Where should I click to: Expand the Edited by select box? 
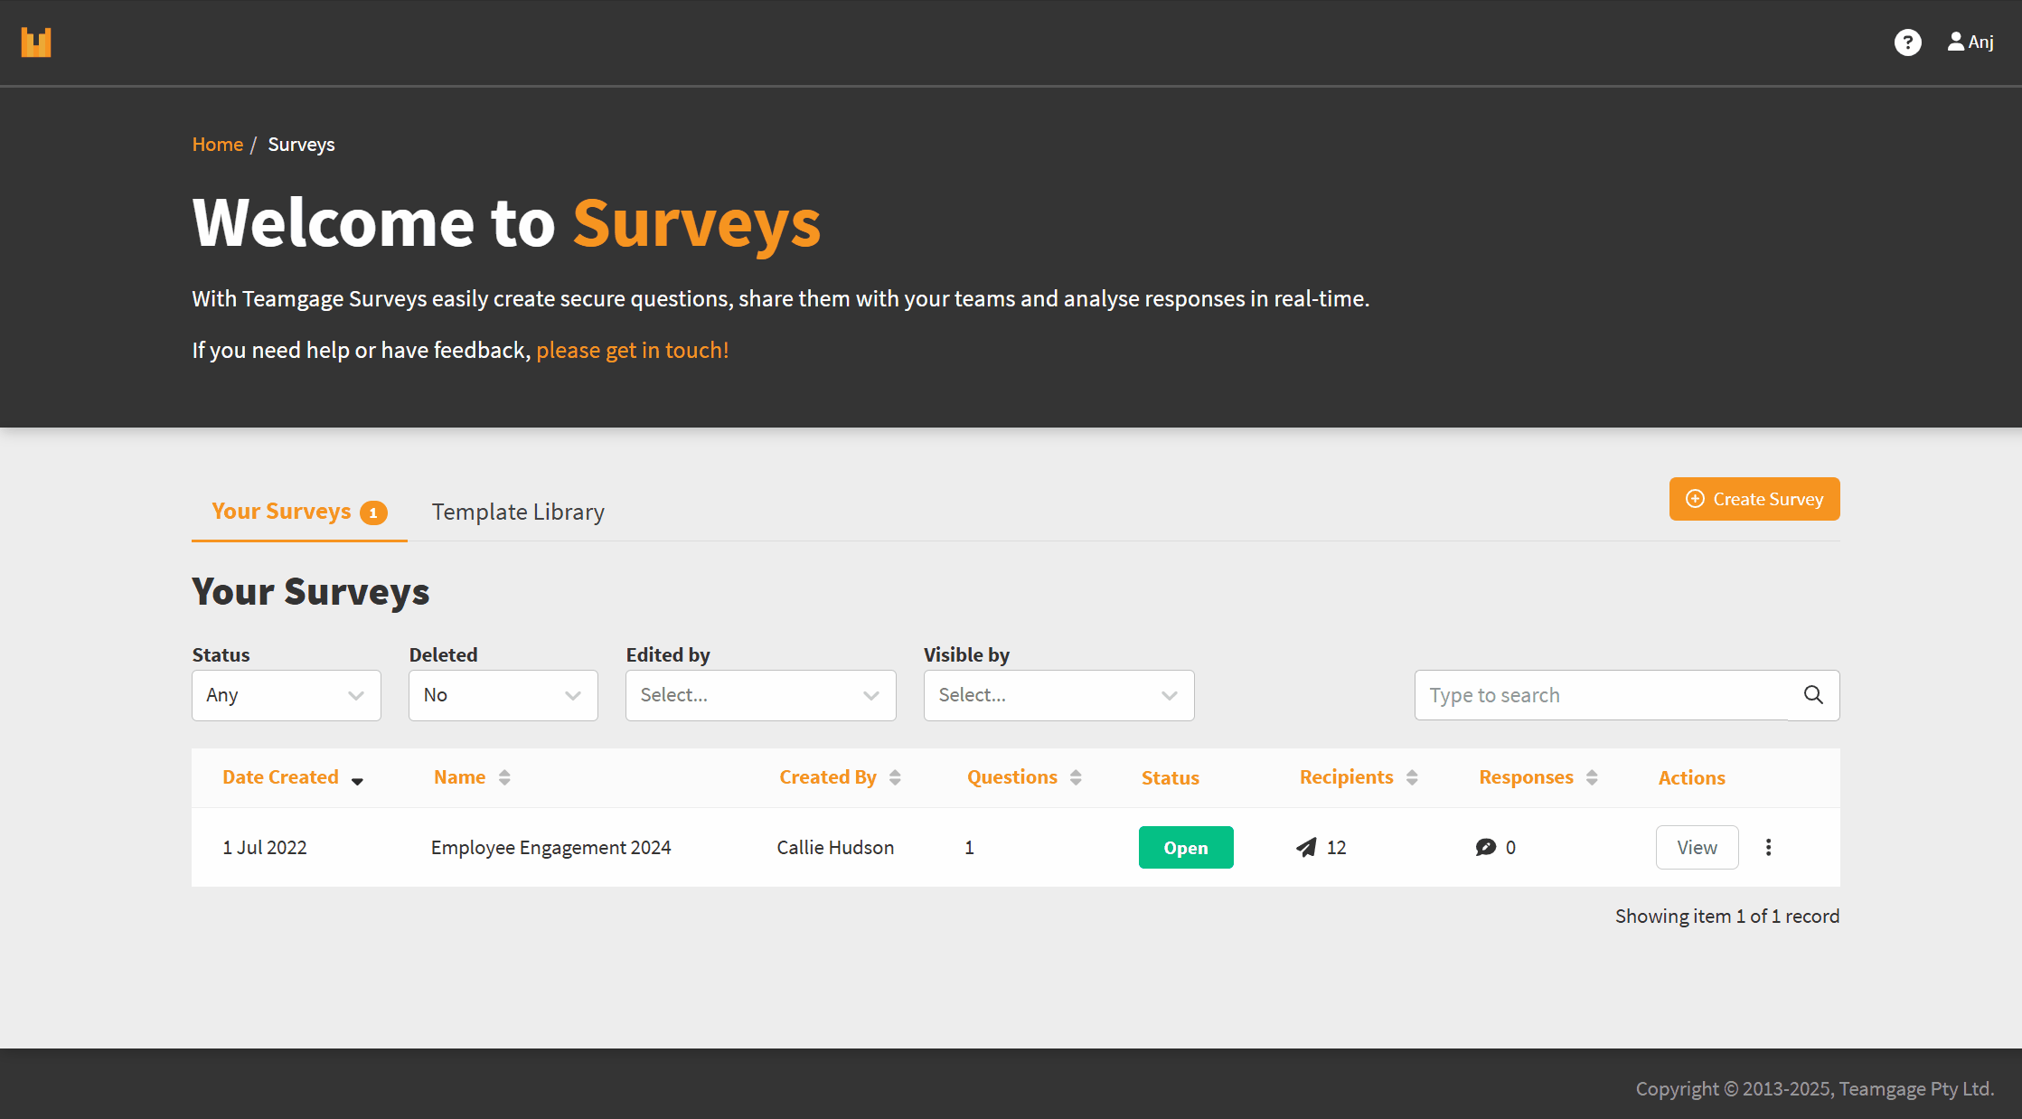point(761,695)
